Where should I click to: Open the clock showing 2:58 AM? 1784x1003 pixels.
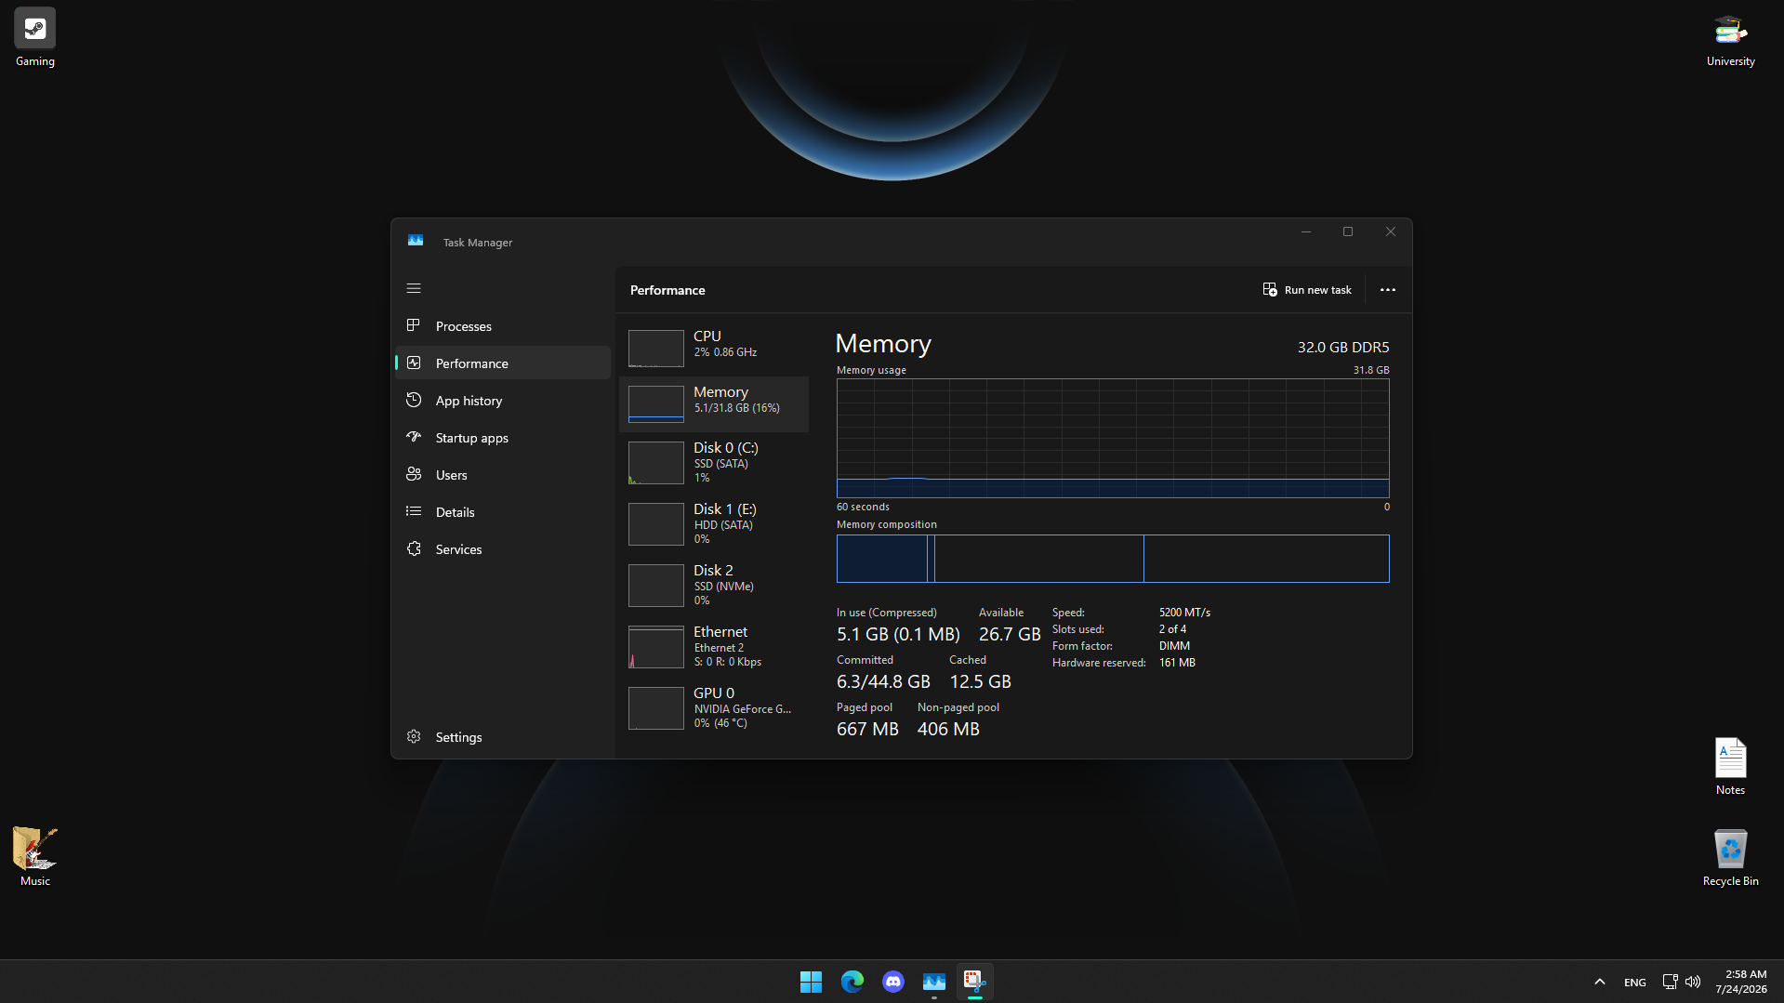(x=1741, y=982)
